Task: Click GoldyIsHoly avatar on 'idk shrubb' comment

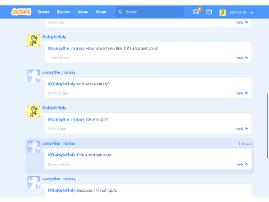Action: 34,111
